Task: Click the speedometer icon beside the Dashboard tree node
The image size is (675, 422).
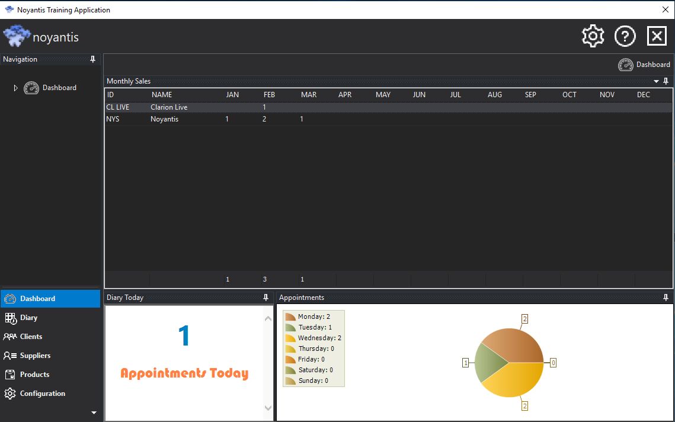Action: (31, 88)
